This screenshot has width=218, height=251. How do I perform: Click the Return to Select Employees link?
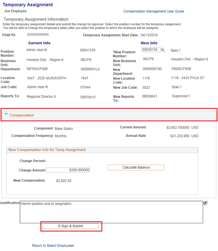point(53,246)
